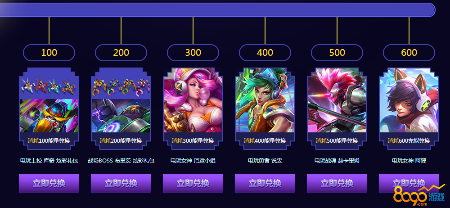Screen dimensions: 450x208
Task: Click the 消耗400能量兑换 label
Action: 265,141
